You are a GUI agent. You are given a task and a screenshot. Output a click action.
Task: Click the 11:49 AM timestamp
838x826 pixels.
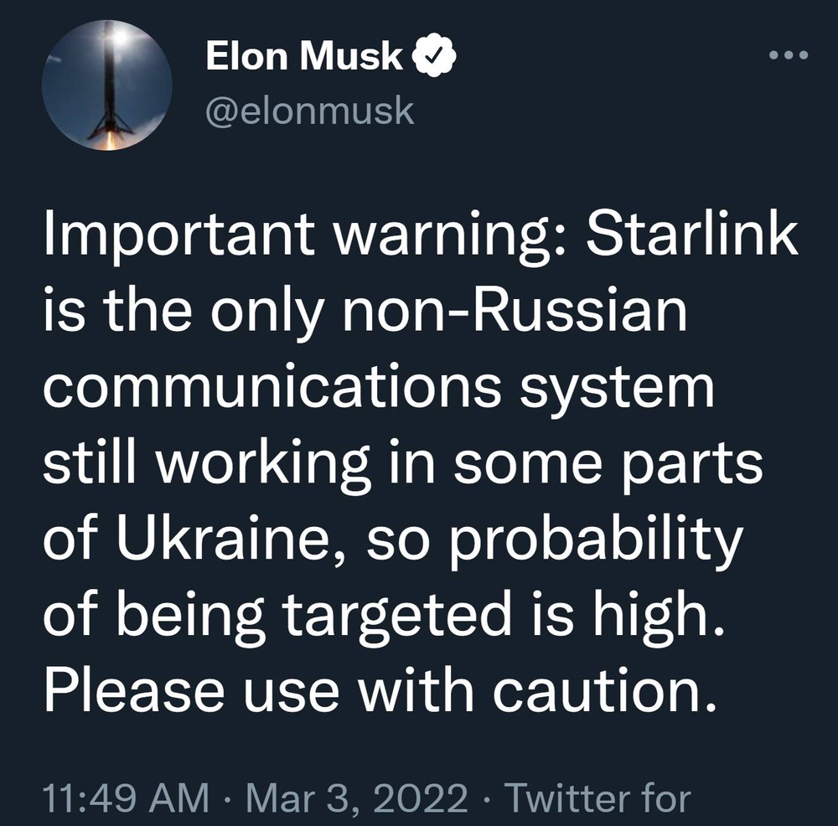click(x=126, y=798)
